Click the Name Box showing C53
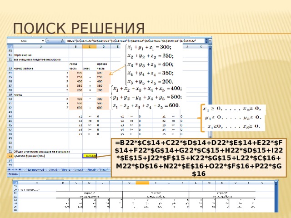The height and width of the screenshot is (218, 291). pyautogui.click(x=24, y=41)
